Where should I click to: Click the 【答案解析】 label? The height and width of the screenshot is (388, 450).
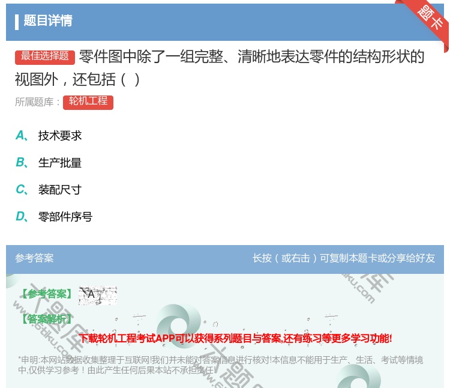pos(47,319)
